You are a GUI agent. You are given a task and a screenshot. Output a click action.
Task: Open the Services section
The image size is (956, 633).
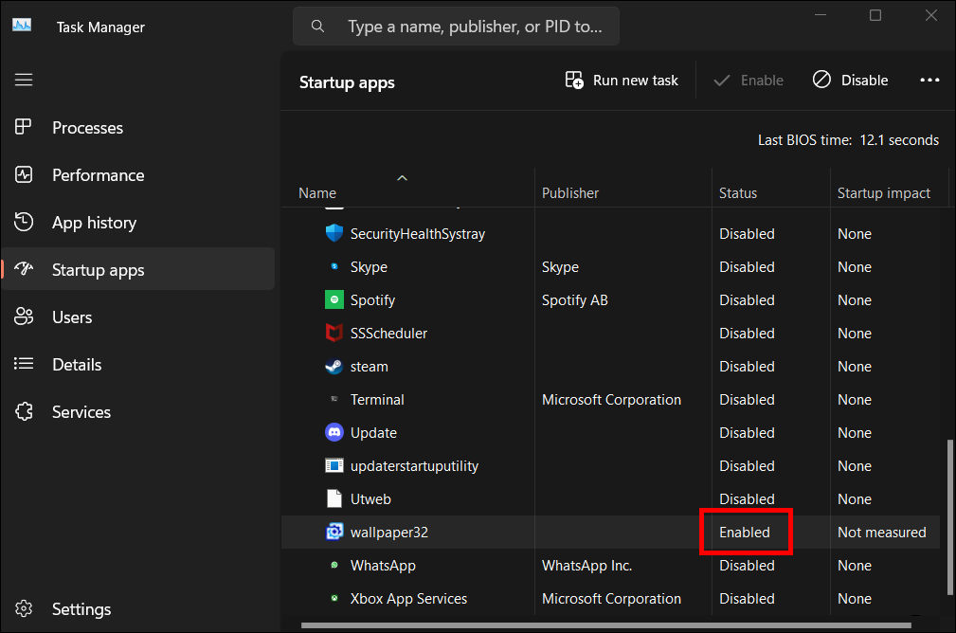[81, 411]
